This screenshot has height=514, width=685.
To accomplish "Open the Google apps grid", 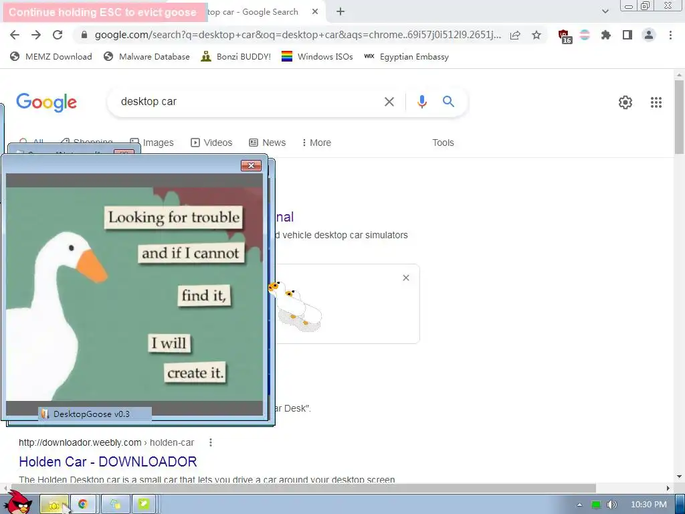I will pos(656,102).
